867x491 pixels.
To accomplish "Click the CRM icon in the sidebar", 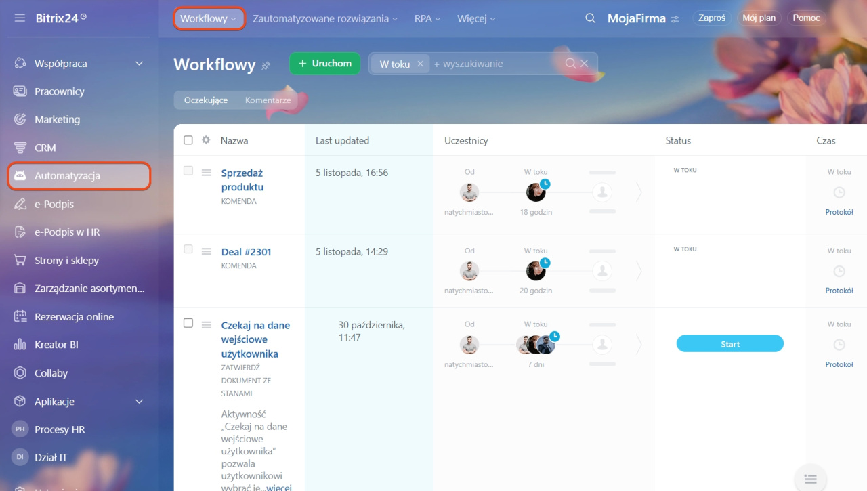I will tap(20, 148).
